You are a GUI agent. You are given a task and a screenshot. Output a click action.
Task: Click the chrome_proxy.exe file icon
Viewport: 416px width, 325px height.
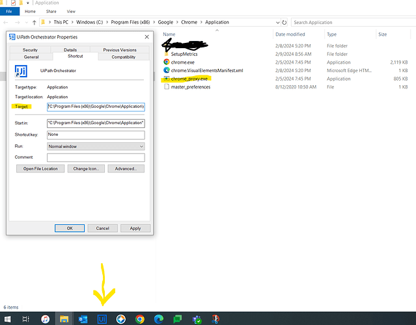[x=167, y=79]
